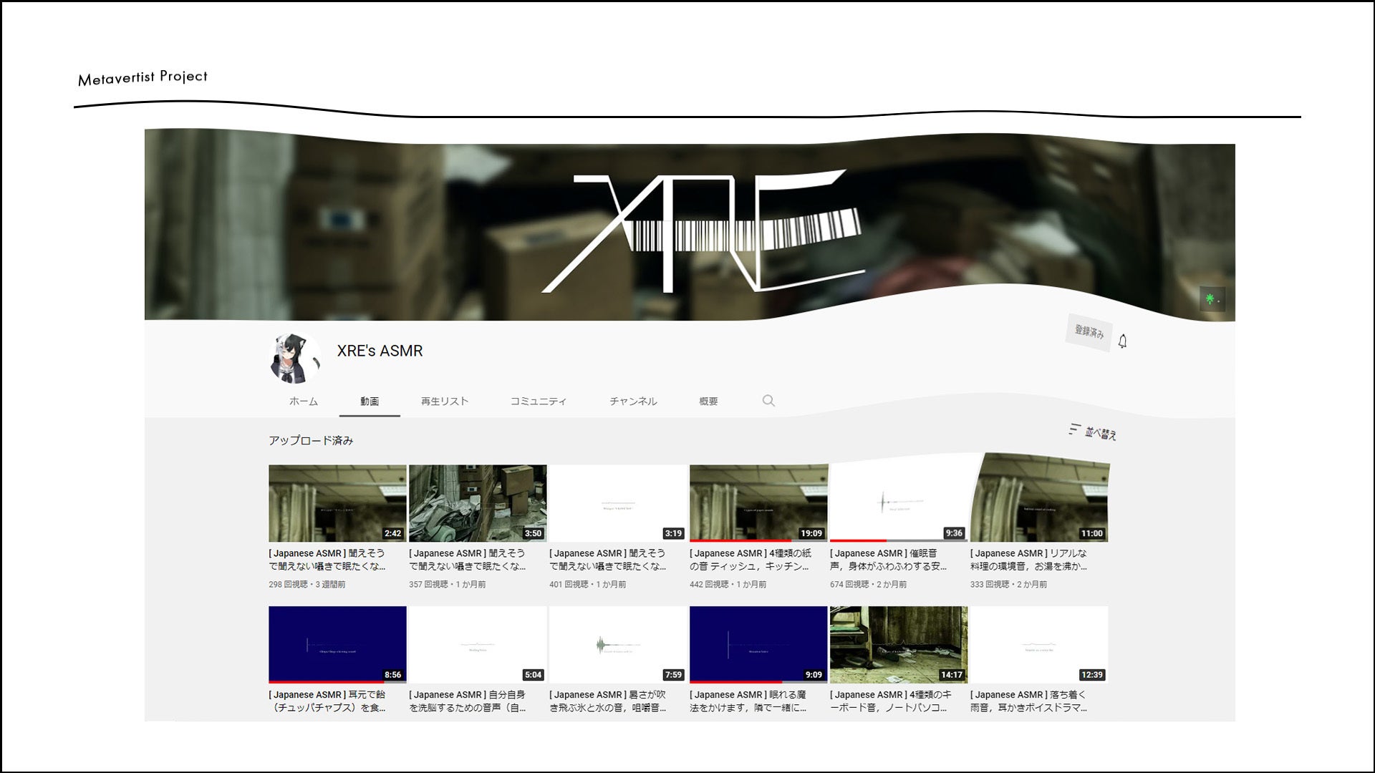Open the 並べ替え sort dropdown

pos(1100,433)
